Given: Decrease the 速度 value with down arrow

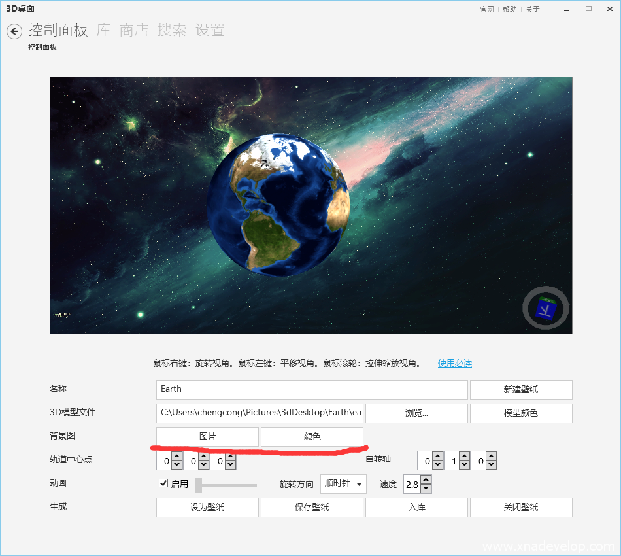Looking at the screenshot, I should (426, 489).
